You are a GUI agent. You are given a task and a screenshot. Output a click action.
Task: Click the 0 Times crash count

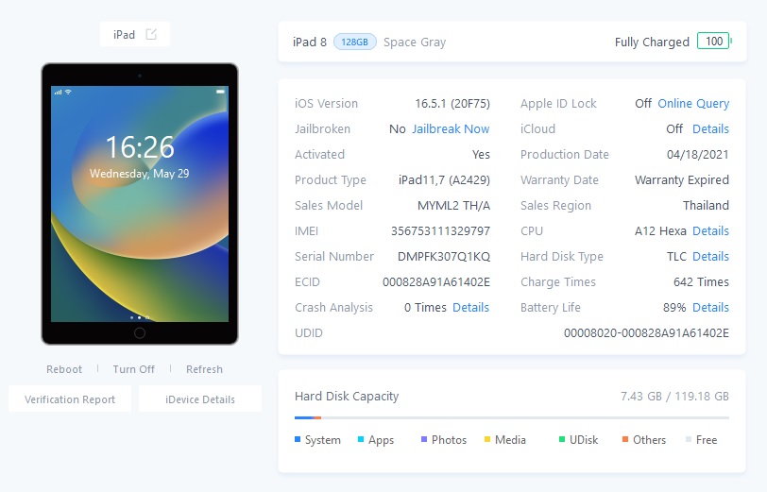click(425, 308)
